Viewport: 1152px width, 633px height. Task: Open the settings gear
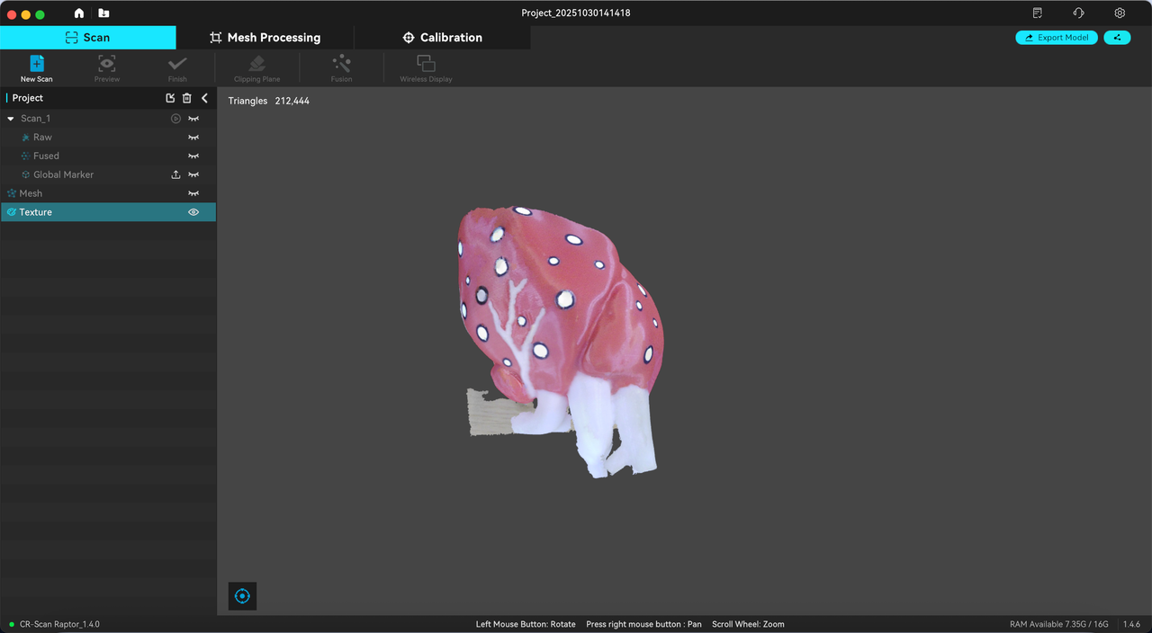[1120, 13]
